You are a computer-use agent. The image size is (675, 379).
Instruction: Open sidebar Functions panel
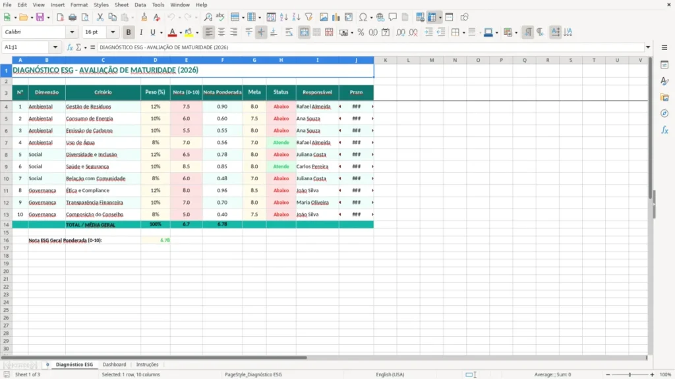coord(664,130)
